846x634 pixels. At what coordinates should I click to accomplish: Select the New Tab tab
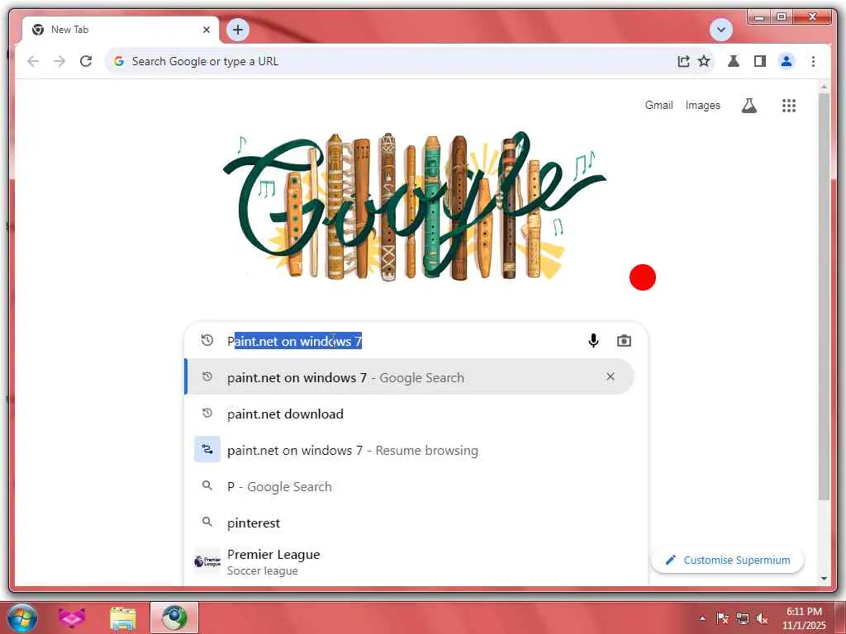(121, 30)
